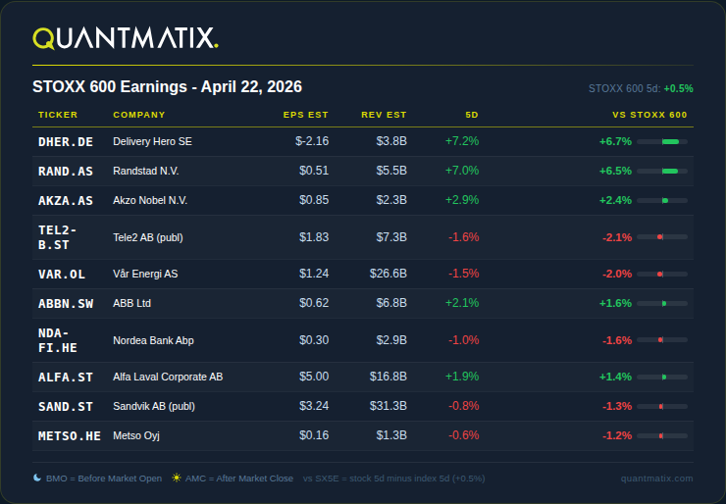
Task: Select ticker METSO.HE
Action: pyautogui.click(x=70, y=436)
